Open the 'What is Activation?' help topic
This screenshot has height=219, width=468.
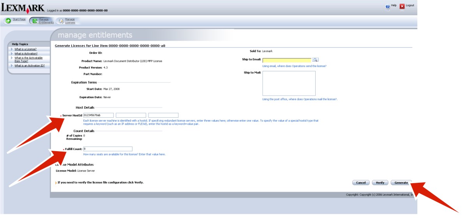point(26,53)
